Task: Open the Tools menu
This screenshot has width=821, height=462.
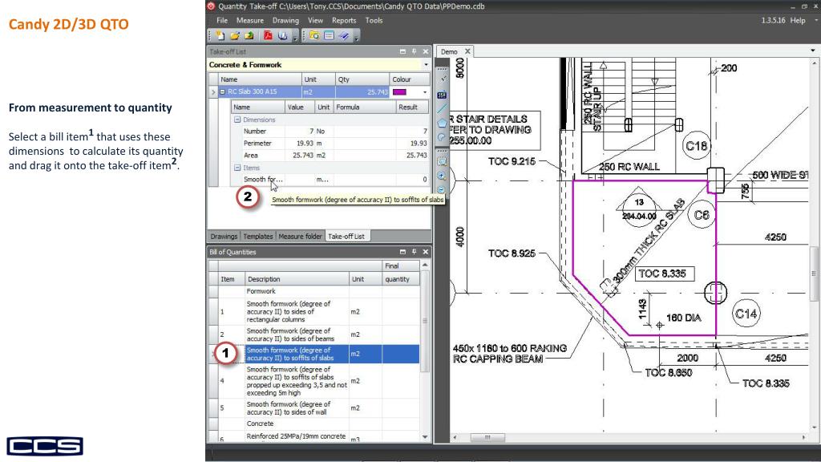Action: tap(374, 20)
